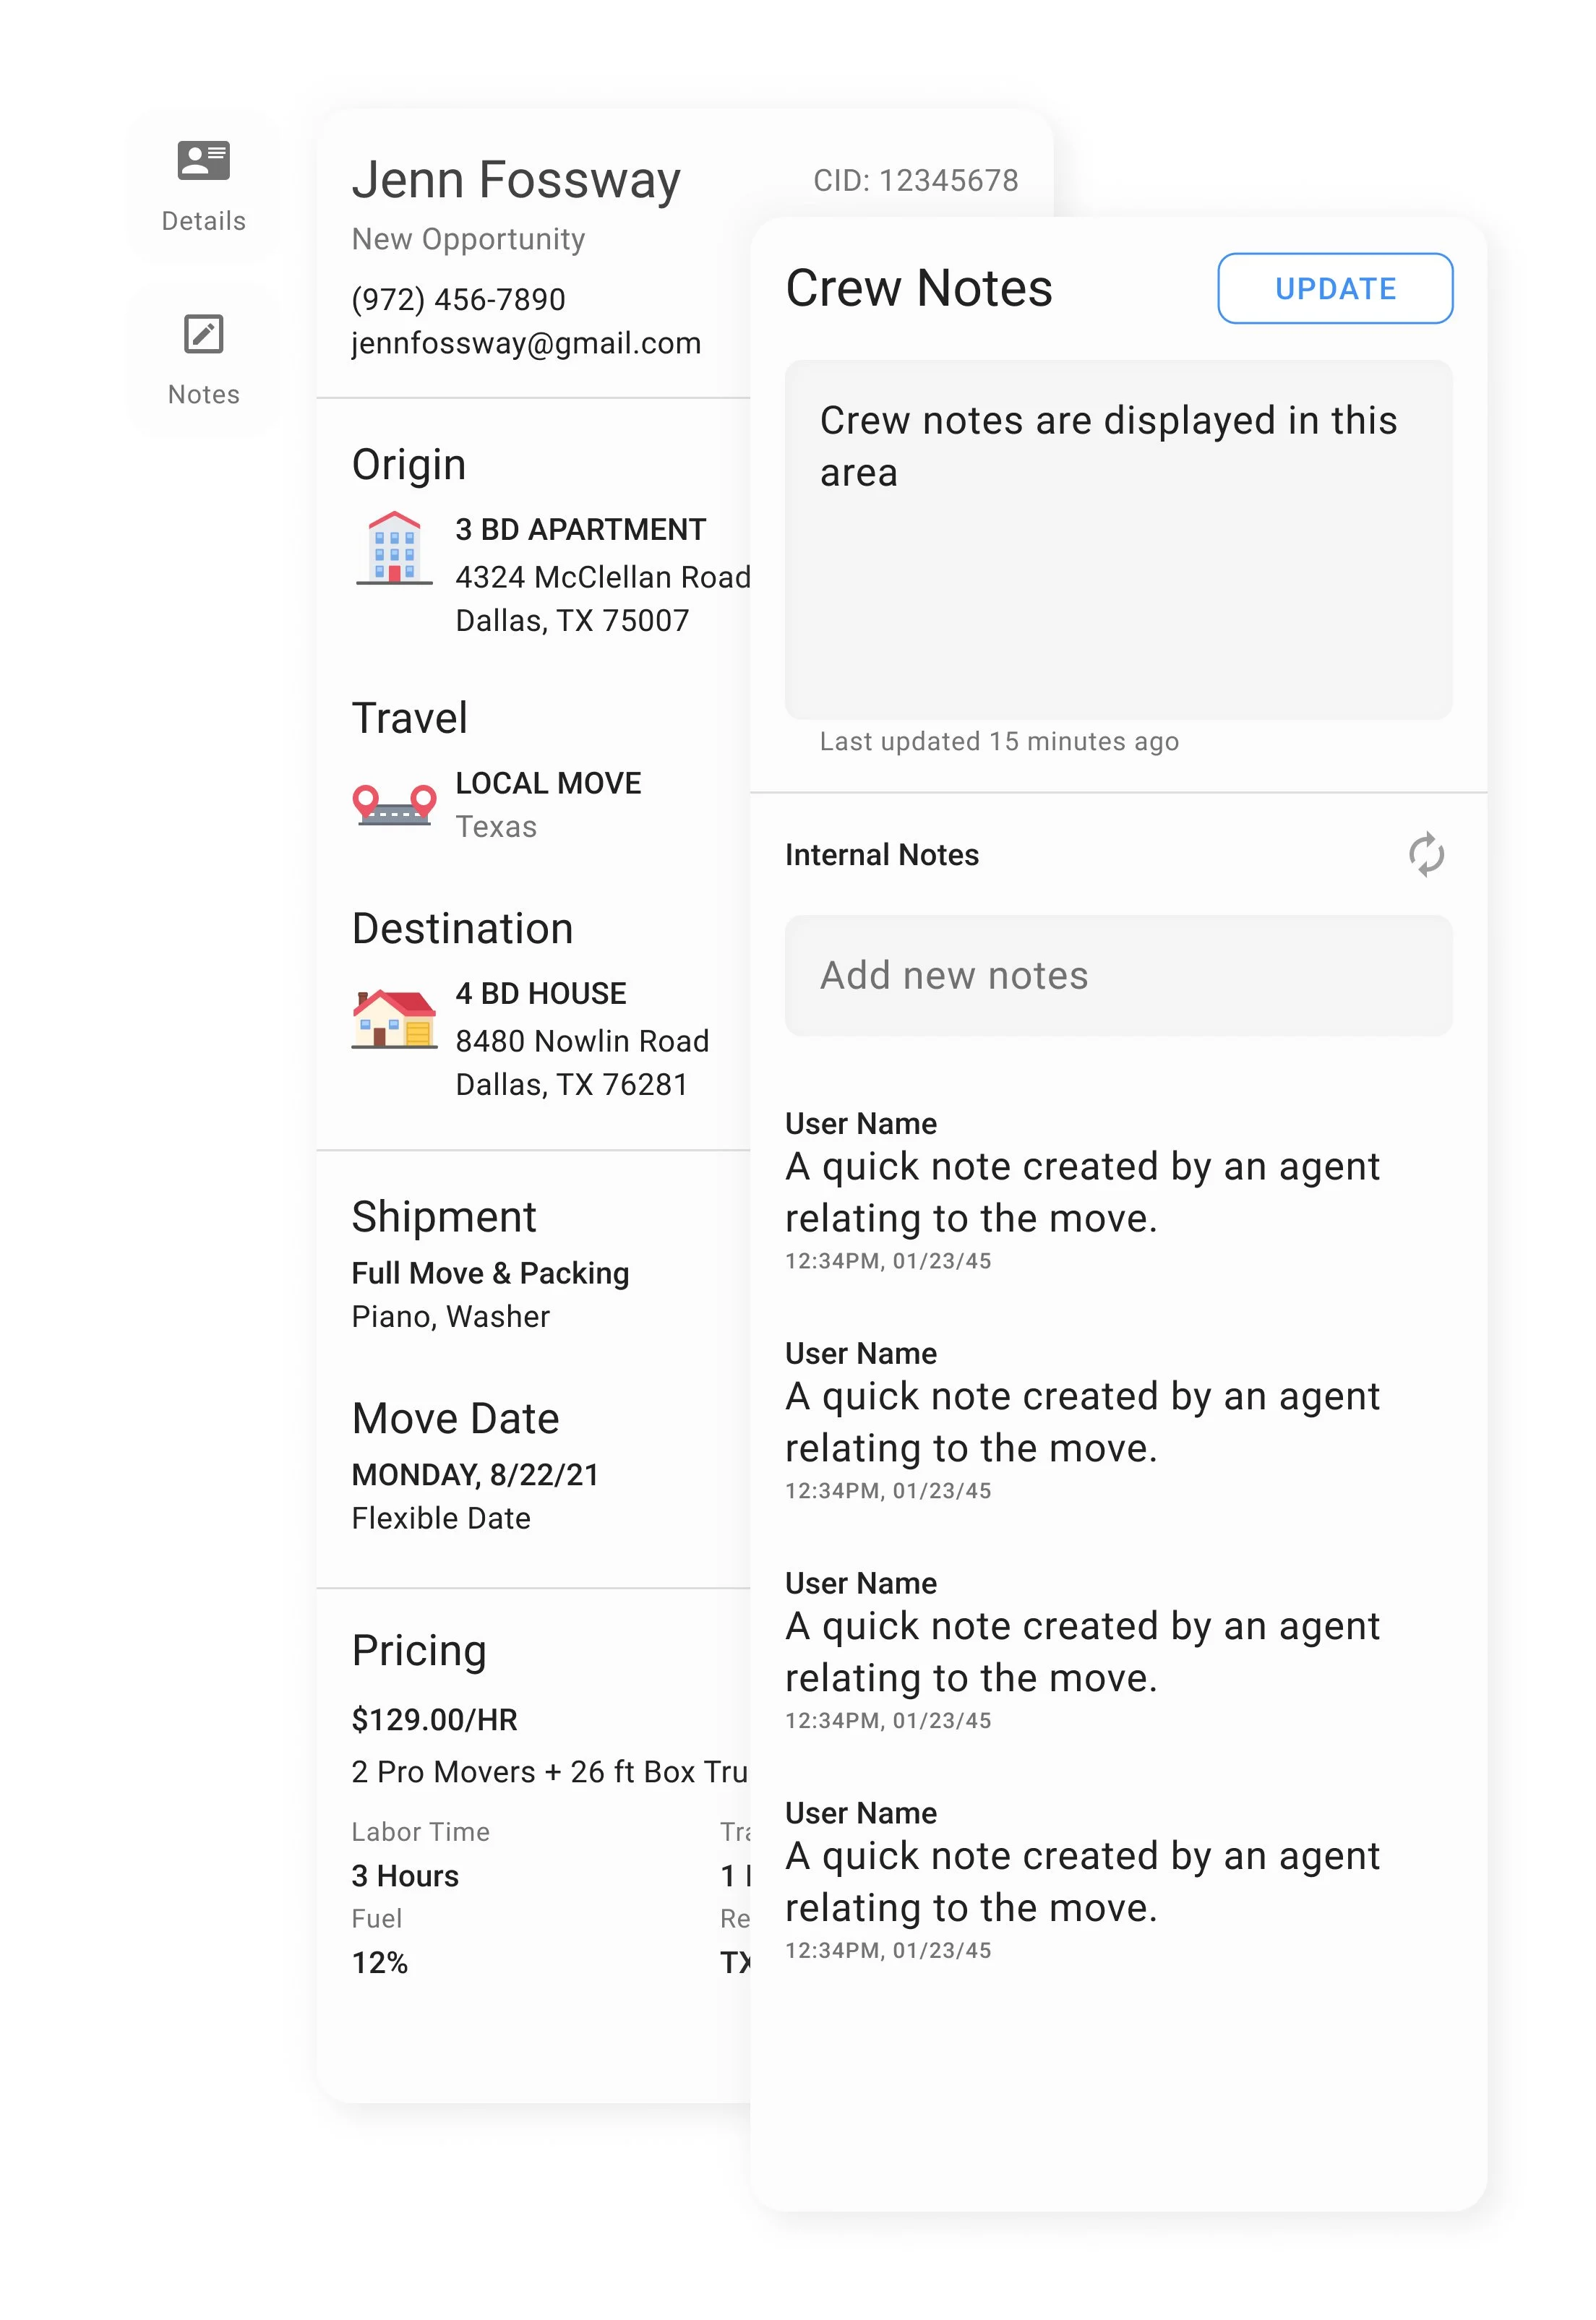1596x2320 pixels.
Task: Click the route map pins icon under Travel
Action: click(394, 804)
